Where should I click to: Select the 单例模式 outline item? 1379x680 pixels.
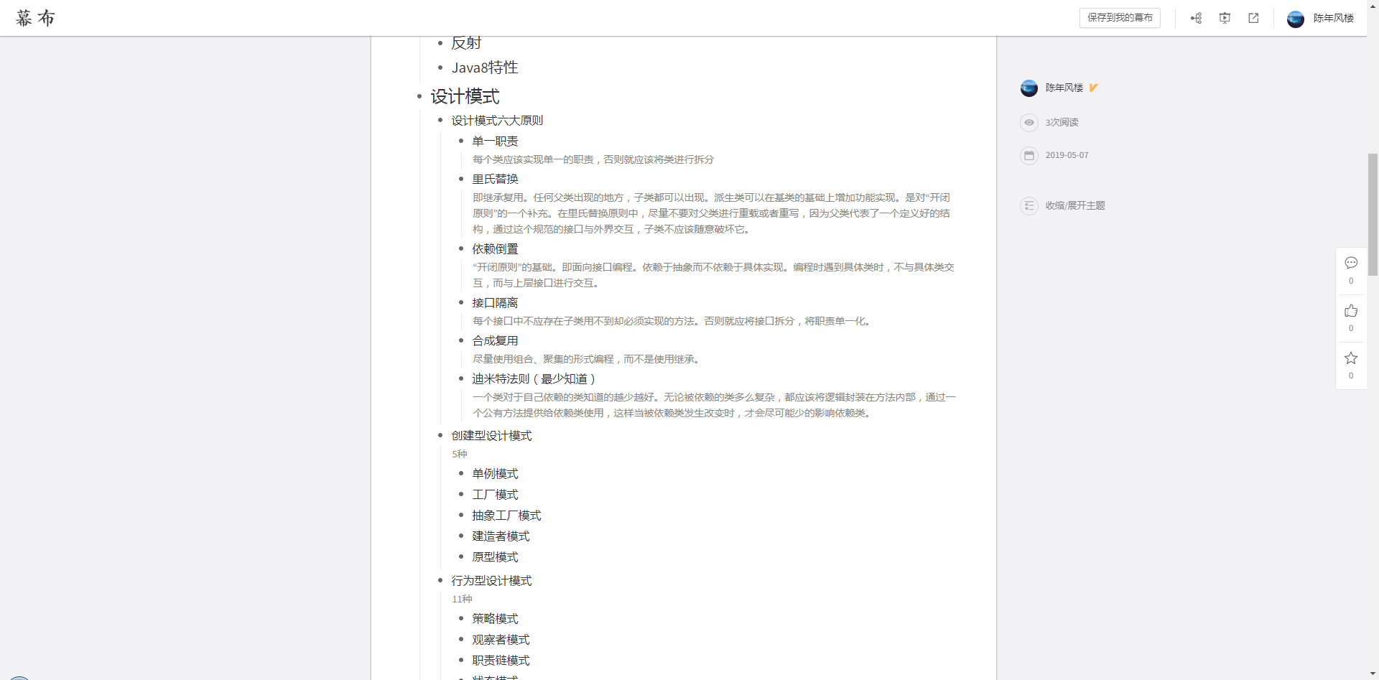(495, 474)
